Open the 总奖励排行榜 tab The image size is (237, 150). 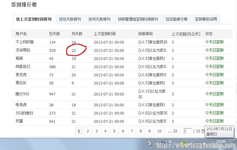coord(176,19)
